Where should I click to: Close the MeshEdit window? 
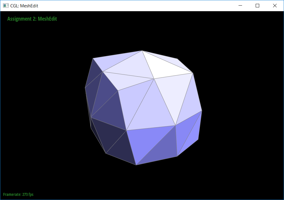(275, 6)
